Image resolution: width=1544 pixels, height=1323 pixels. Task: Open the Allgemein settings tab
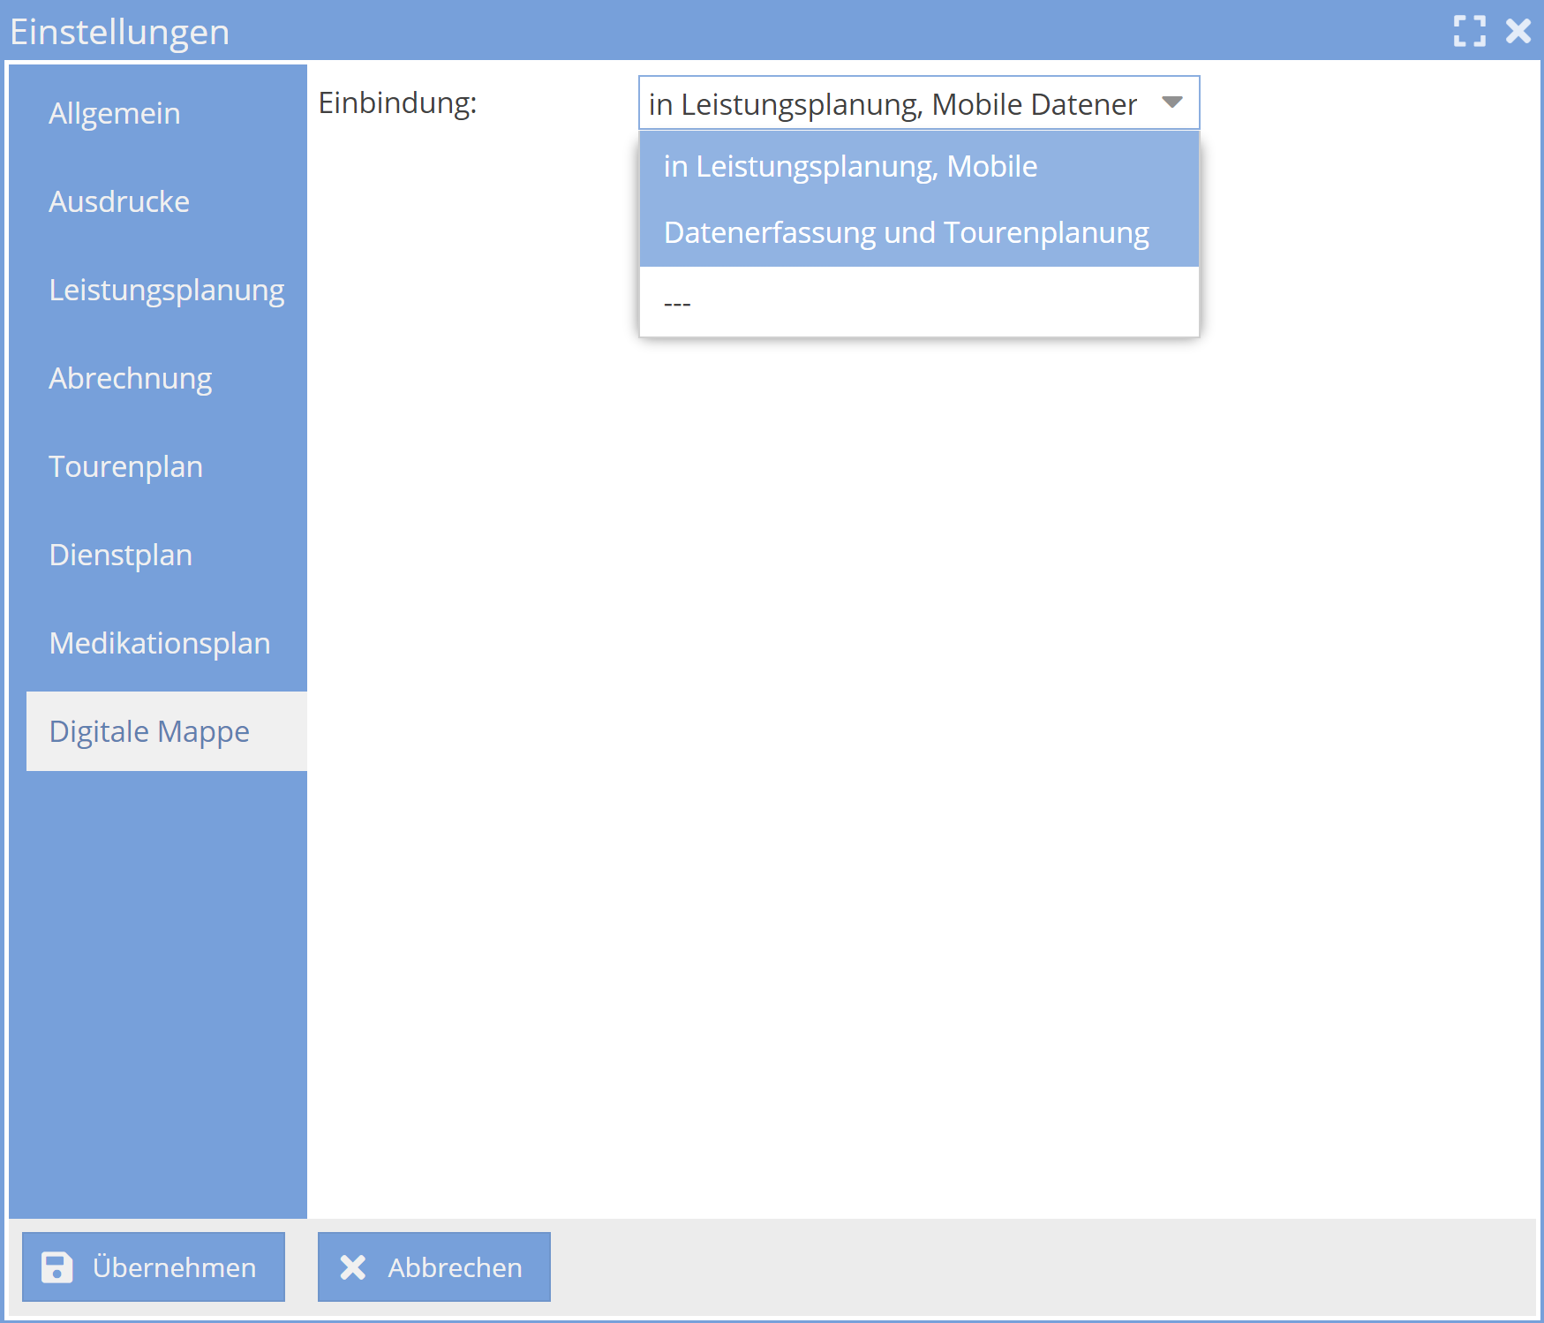115,114
